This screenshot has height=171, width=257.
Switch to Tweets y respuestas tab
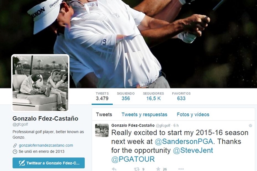[144, 115]
